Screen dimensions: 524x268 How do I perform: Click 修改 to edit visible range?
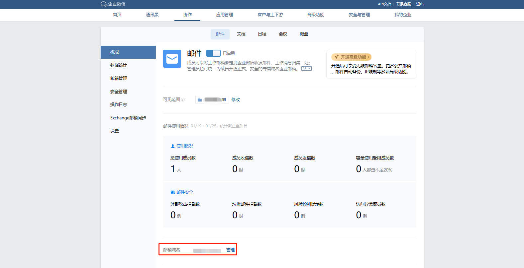[x=236, y=100]
